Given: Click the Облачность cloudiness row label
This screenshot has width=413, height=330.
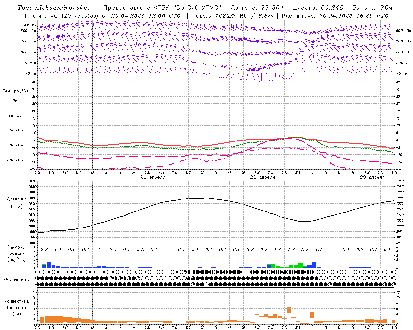Looking at the screenshot, I should [x=16, y=279].
